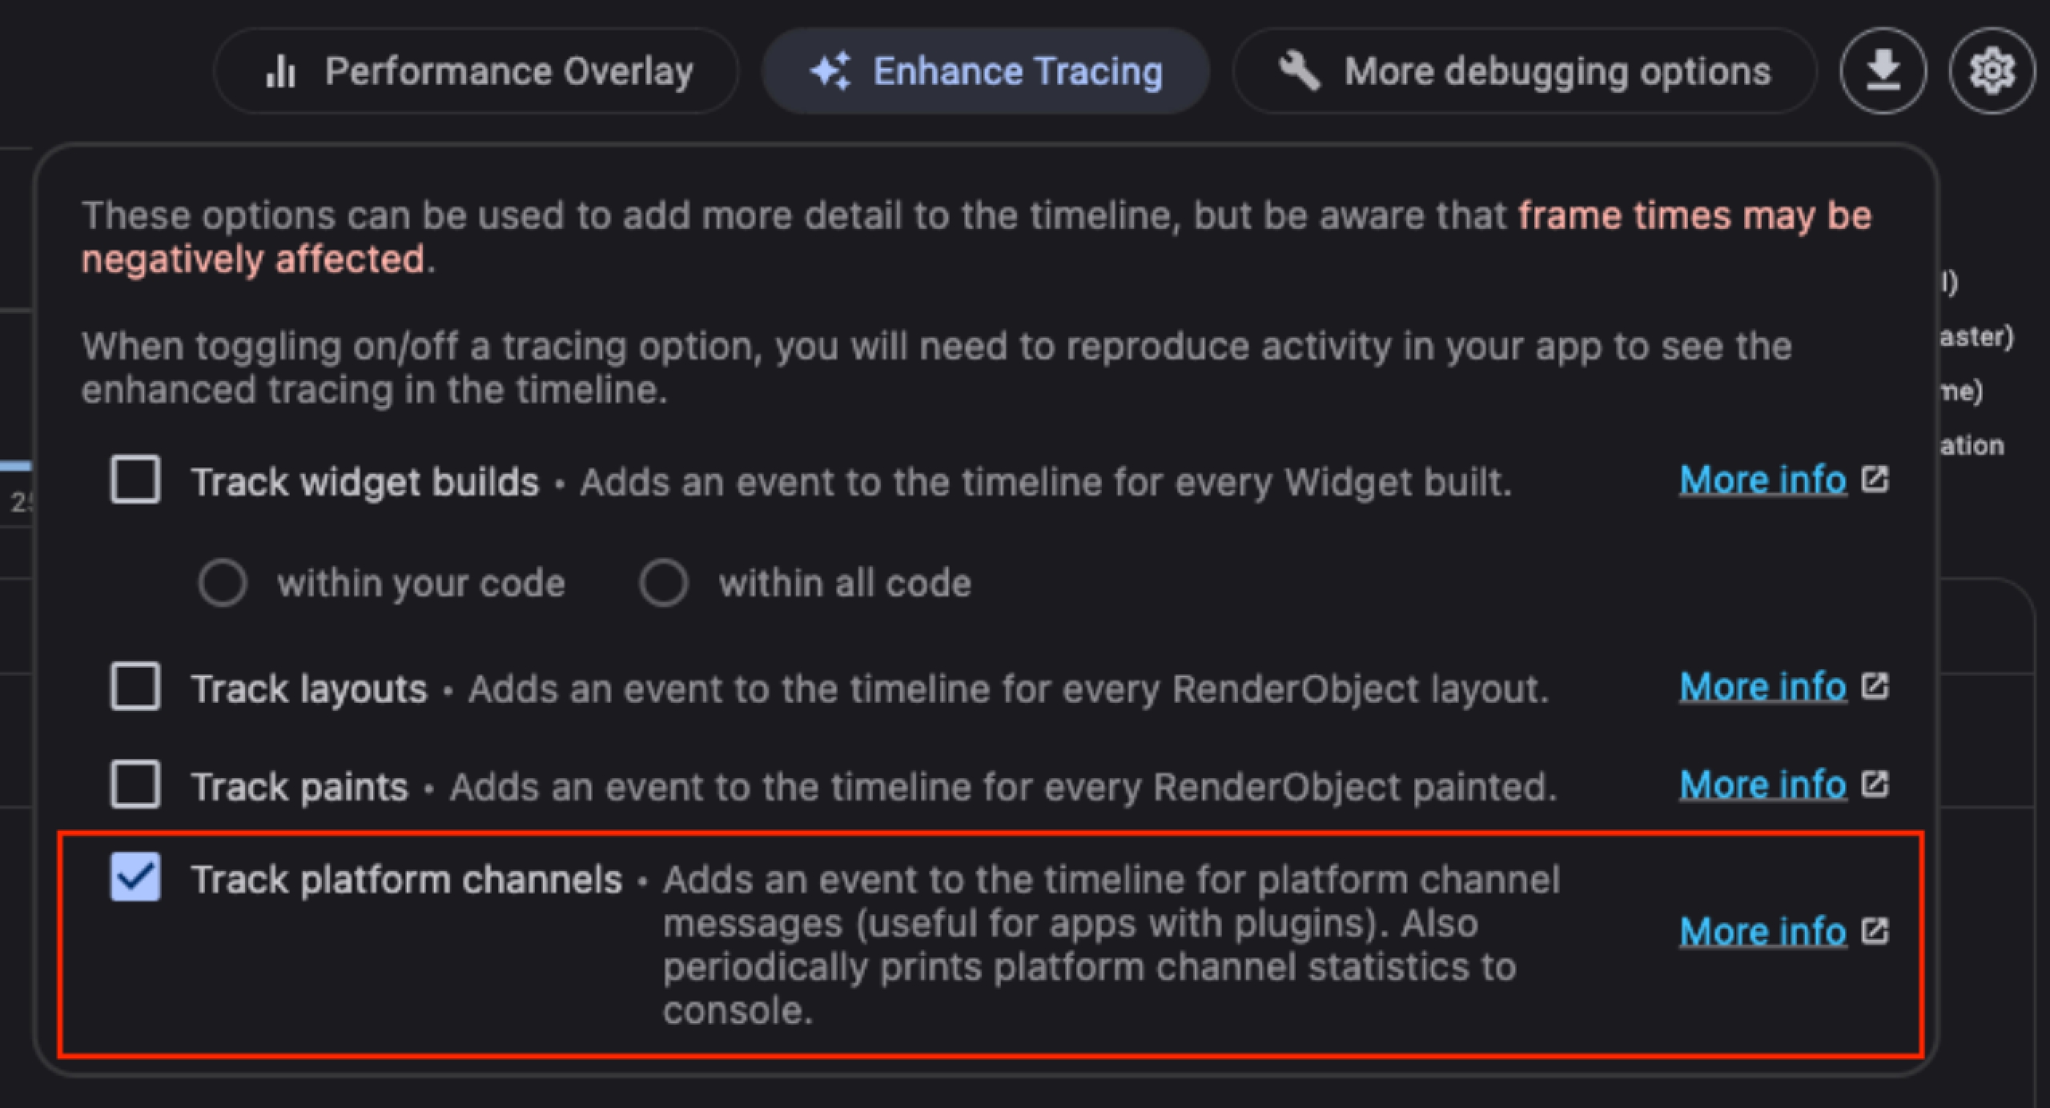Click the Enhance Tracing sparkle icon
Screen dimensions: 2050x1108
coord(830,71)
